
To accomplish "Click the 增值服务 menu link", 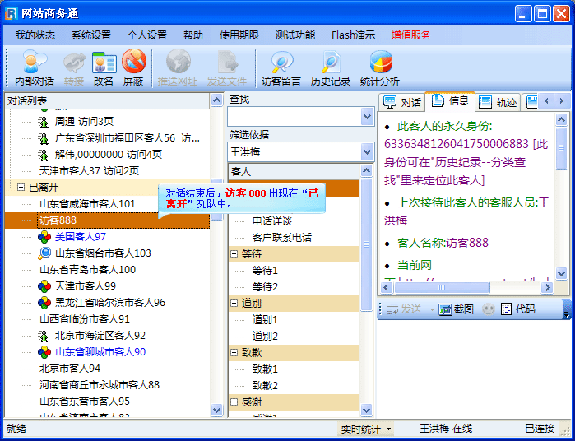I will tap(410, 35).
